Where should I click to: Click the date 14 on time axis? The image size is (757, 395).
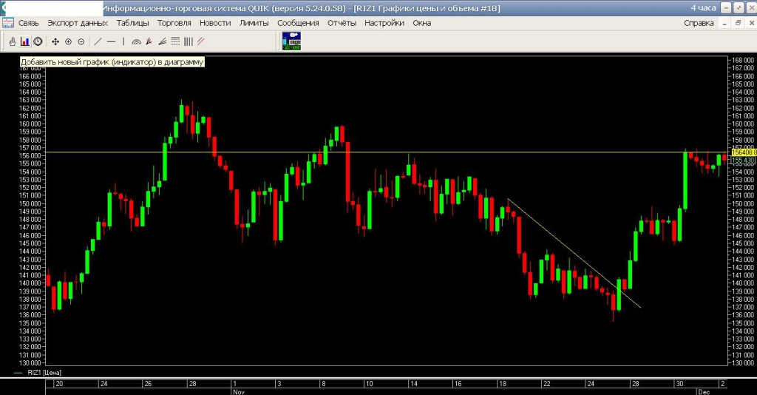point(413,384)
